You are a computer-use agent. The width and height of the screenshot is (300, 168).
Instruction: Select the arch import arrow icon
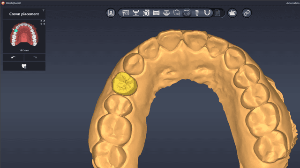point(136,13)
